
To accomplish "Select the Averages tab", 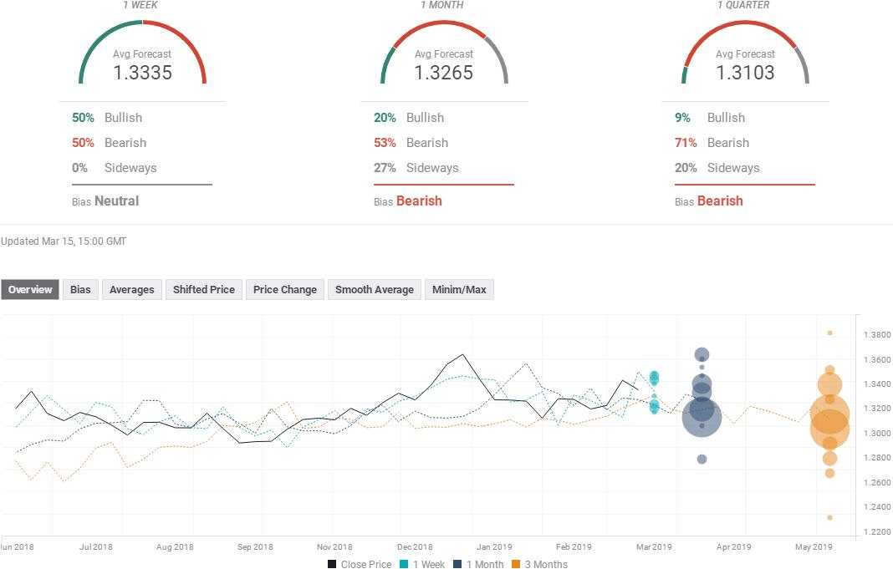I will pyautogui.click(x=132, y=290).
